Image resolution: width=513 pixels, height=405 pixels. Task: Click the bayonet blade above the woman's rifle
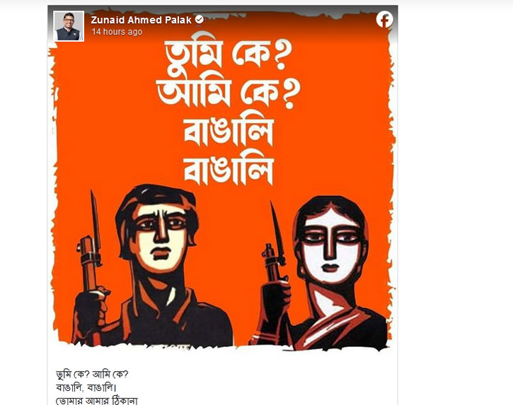[277, 229]
